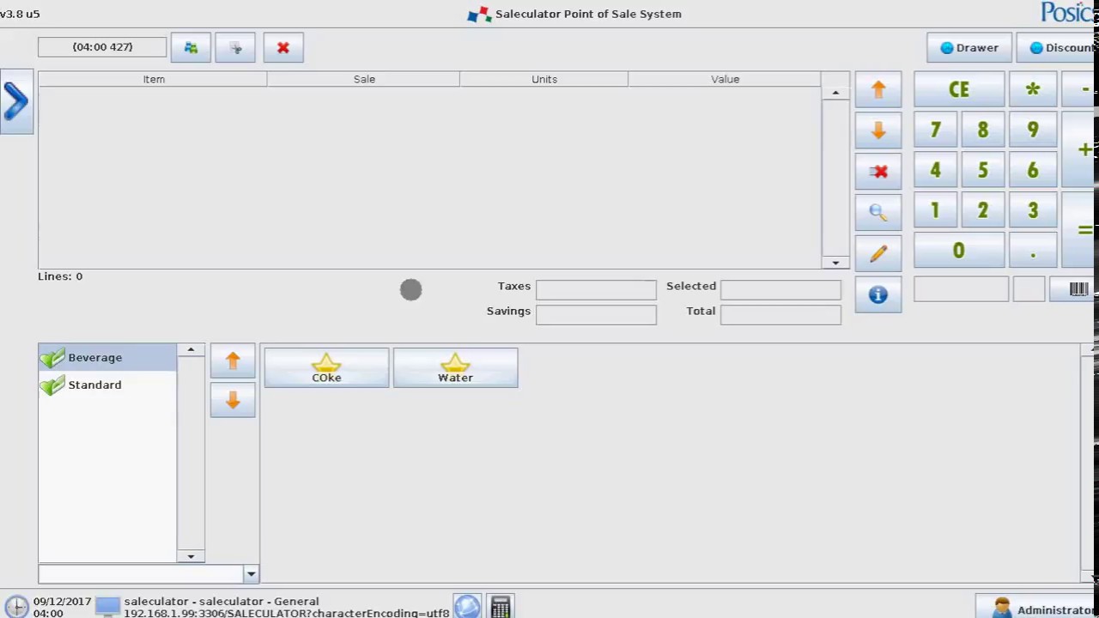Viewport: 1099px width, 618px height.
Task: Delete current ticket with red X button
Action: pos(283,48)
